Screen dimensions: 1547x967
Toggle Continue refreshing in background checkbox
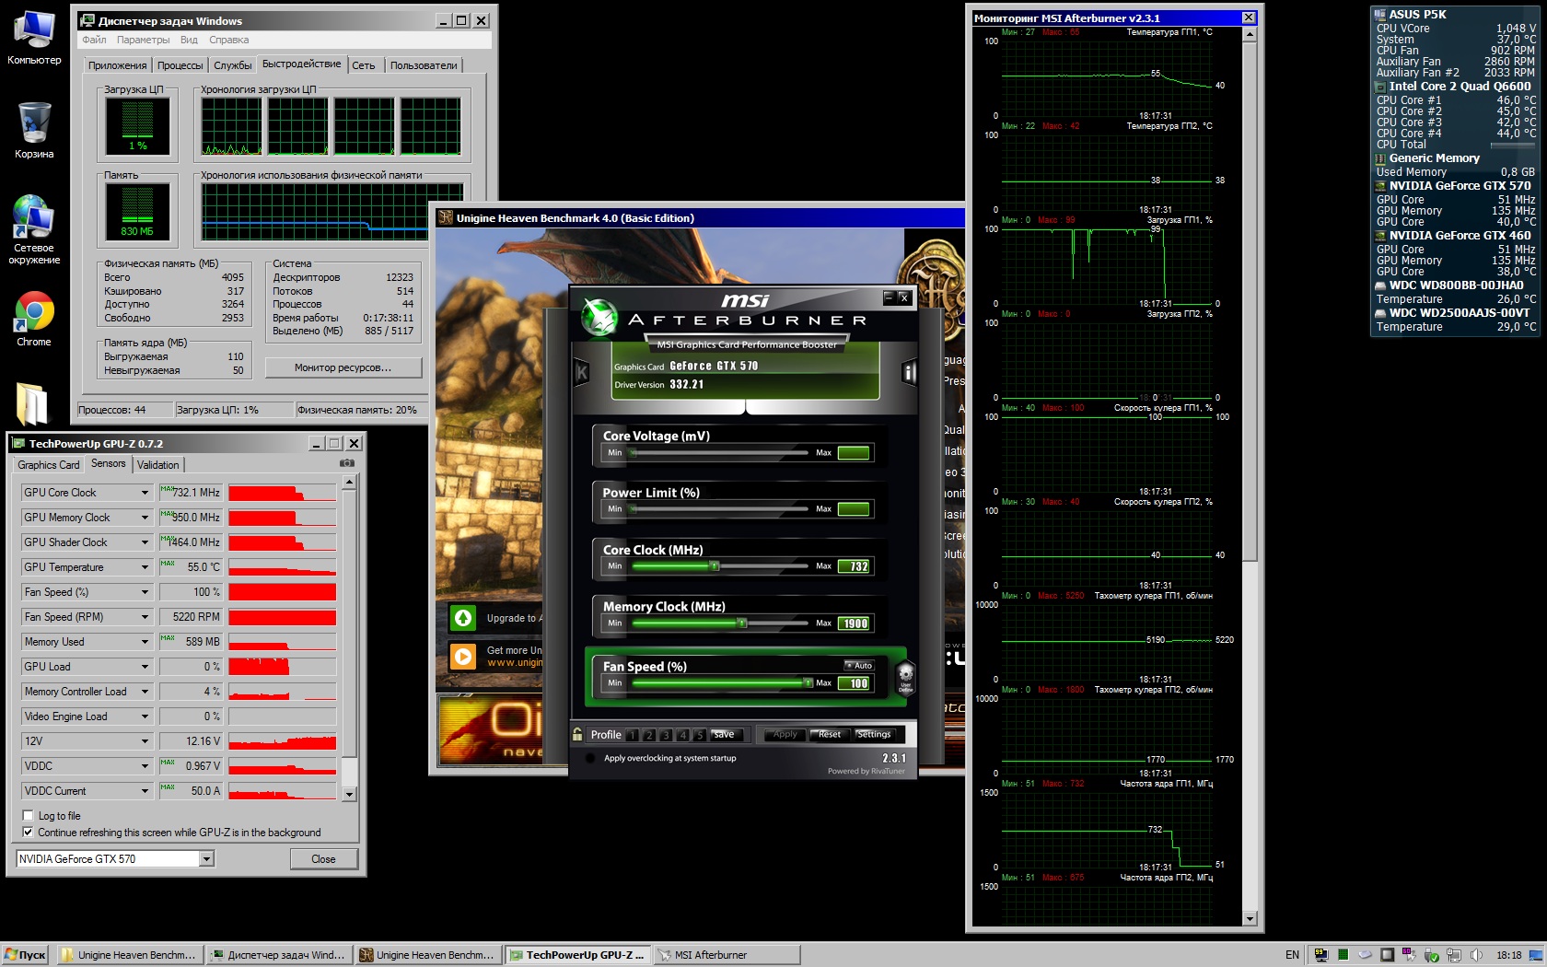tap(28, 832)
